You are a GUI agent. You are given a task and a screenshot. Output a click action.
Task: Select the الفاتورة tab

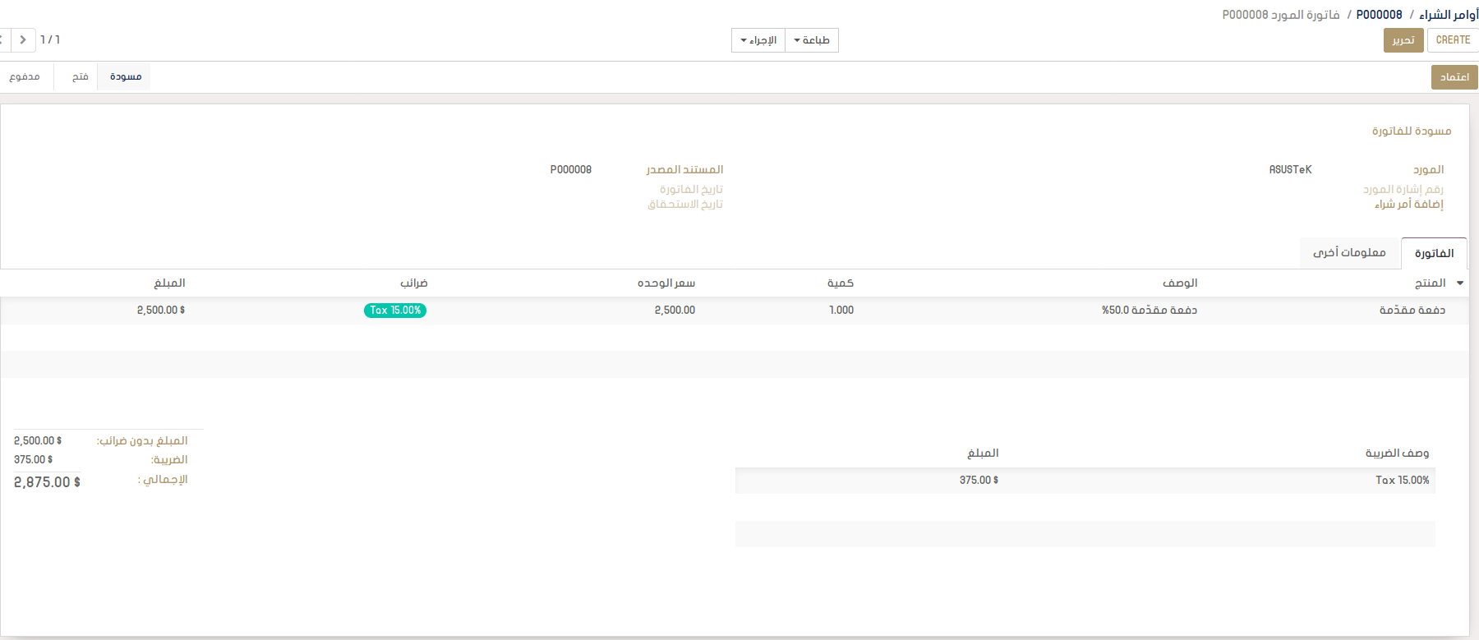1434,253
